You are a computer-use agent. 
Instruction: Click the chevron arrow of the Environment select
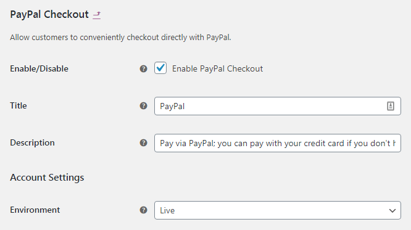pos(392,211)
